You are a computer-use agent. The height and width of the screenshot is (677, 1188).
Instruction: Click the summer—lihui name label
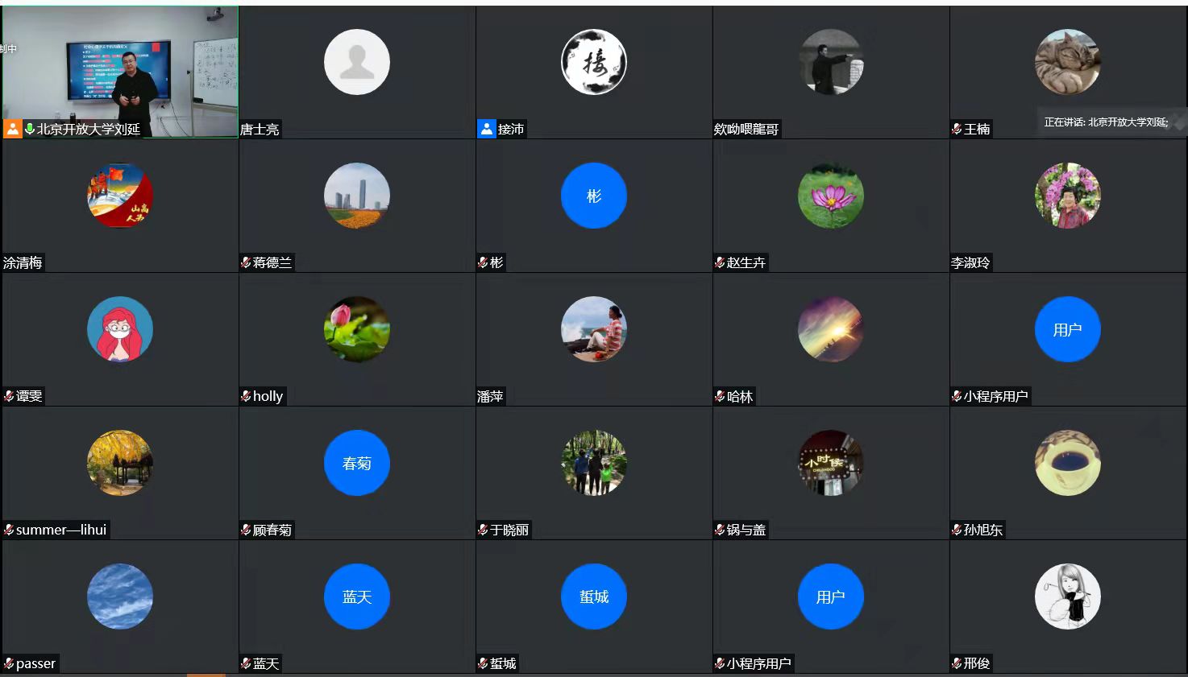(61, 530)
